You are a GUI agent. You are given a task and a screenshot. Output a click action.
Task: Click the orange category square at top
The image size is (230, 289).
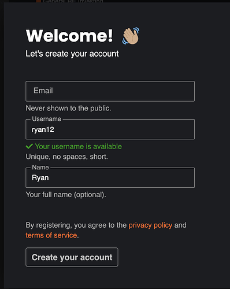pyautogui.click(x=39, y=1)
